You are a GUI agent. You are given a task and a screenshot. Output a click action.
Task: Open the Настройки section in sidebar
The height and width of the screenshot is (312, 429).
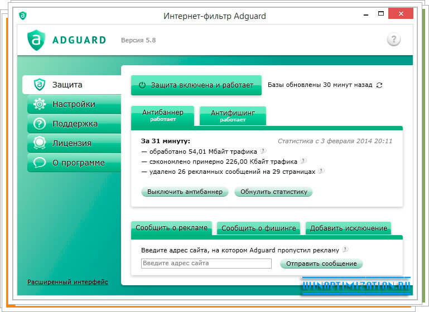tap(74, 104)
